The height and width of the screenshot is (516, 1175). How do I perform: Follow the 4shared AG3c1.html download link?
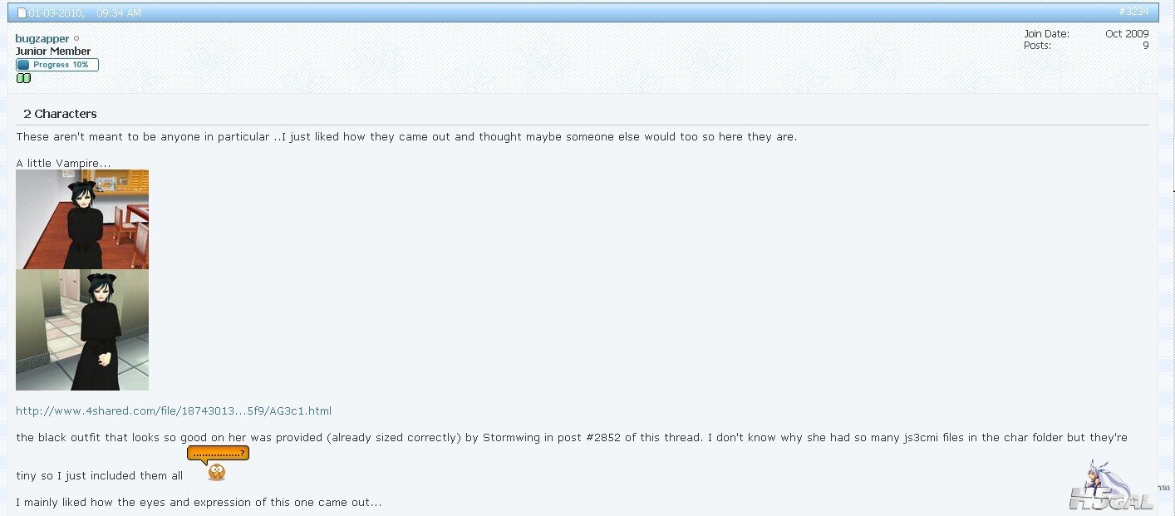click(x=174, y=410)
